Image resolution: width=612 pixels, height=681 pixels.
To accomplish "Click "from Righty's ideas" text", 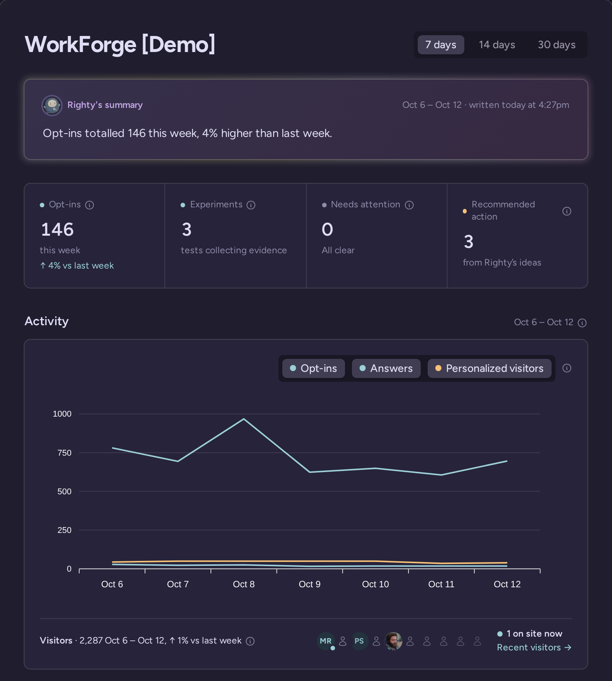I will pos(502,262).
